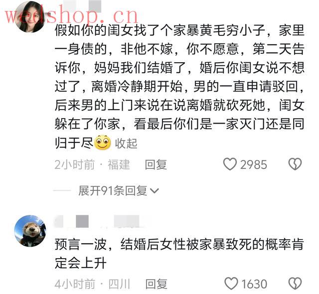This screenshot has width=319, height=294.
Task: Reply to the 四川 user's comment
Action: click(x=157, y=284)
